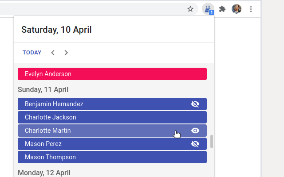Click the Charlotte Martin row
This screenshot has width=284, height=177.
coord(112,131)
